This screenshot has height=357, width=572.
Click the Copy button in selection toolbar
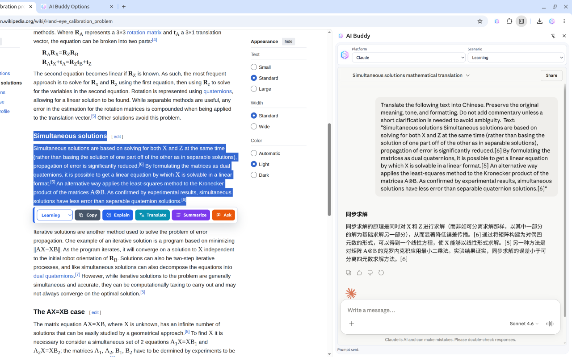(x=88, y=215)
